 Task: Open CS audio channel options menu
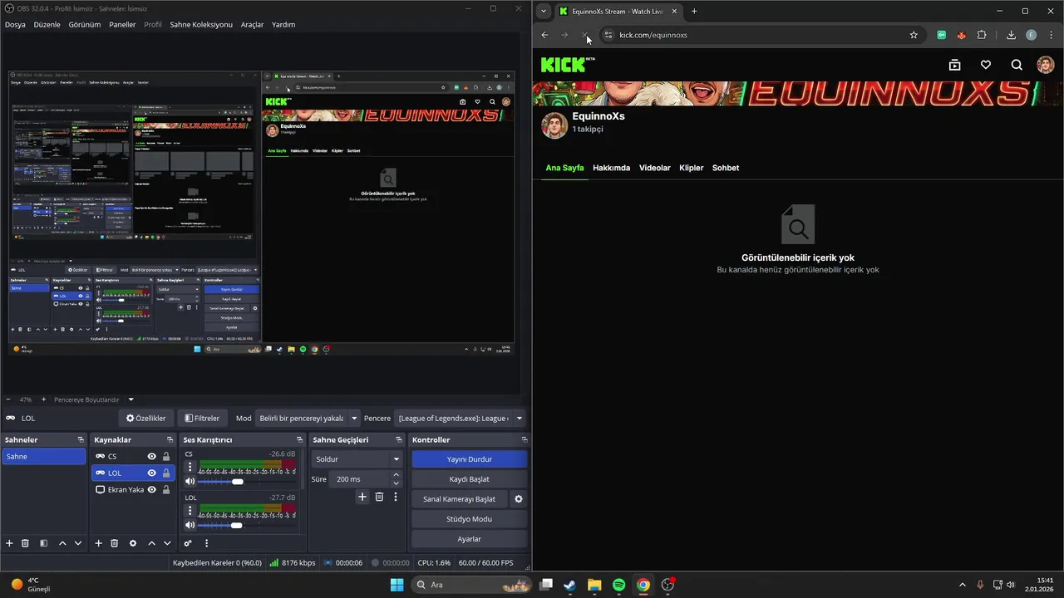(190, 468)
